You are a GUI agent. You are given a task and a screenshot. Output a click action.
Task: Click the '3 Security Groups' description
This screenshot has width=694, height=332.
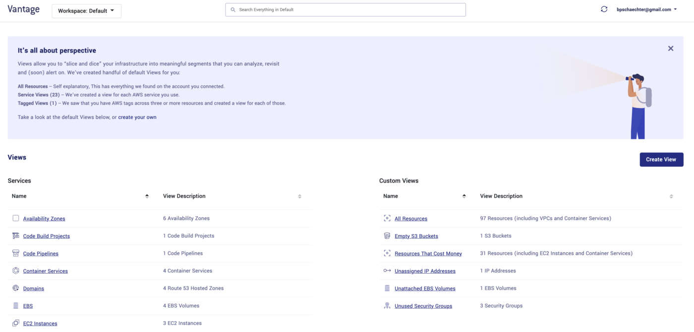pyautogui.click(x=501, y=306)
